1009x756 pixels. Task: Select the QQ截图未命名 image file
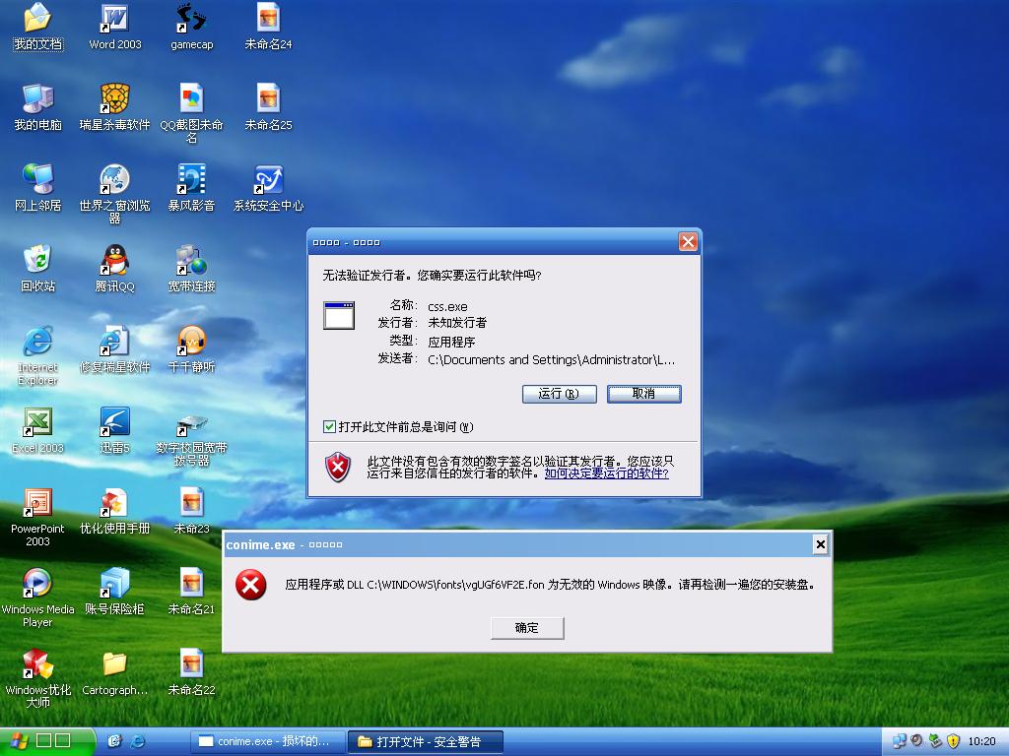[x=191, y=114]
